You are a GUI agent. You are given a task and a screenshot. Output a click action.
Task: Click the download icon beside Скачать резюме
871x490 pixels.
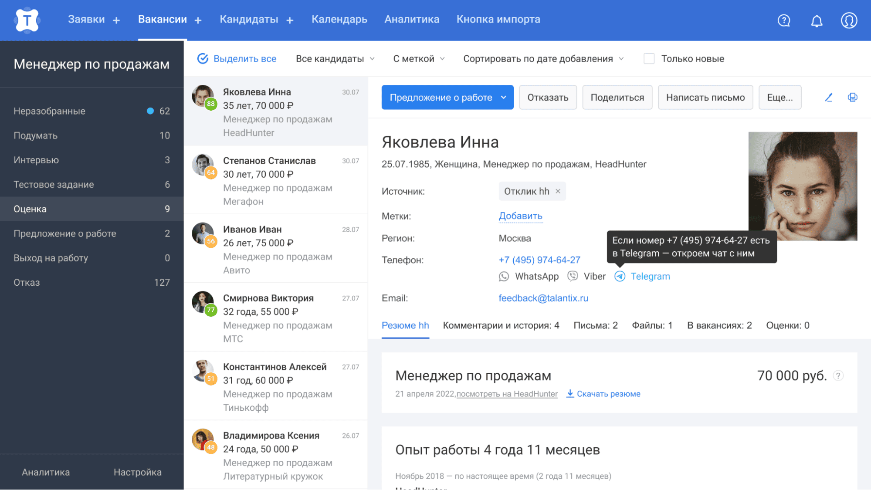click(570, 394)
